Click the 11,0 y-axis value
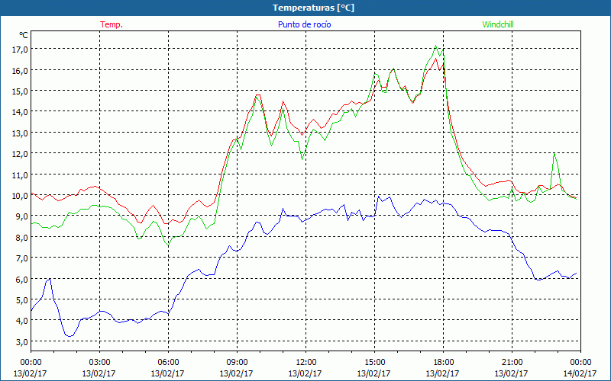The image size is (611, 381). click(21, 174)
